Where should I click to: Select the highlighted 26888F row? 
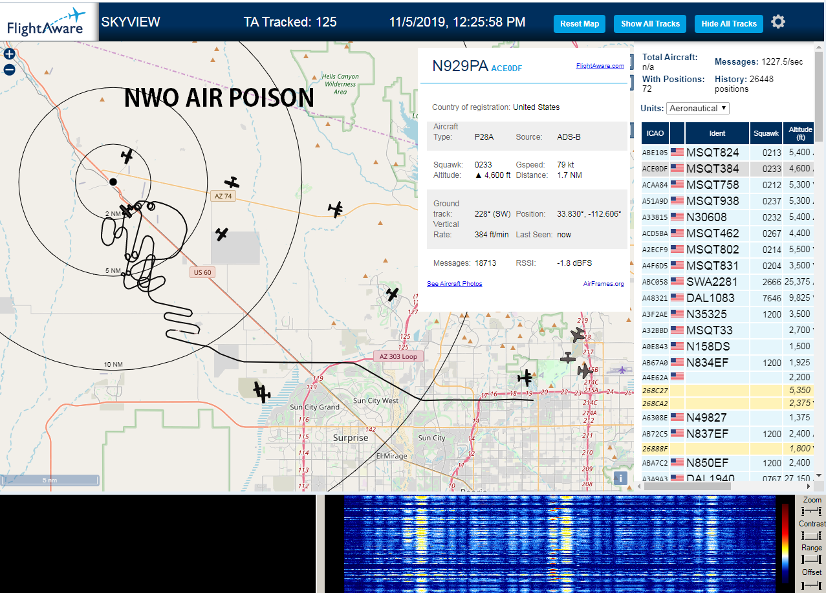(x=728, y=448)
